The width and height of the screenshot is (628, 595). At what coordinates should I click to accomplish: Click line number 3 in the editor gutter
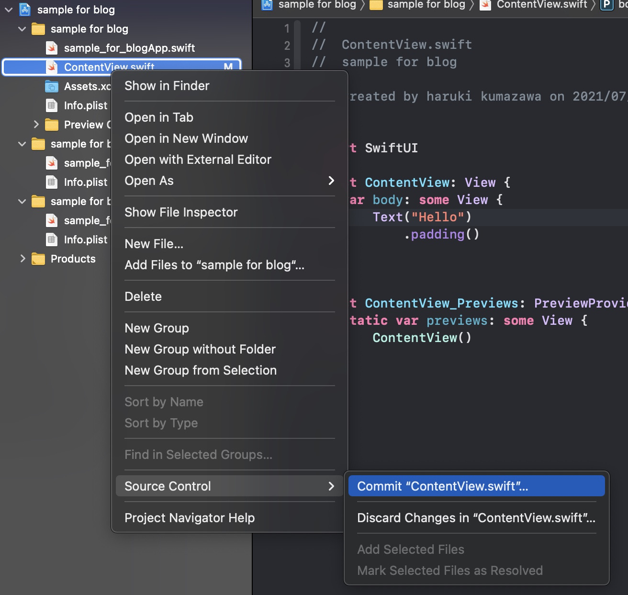pyautogui.click(x=287, y=62)
